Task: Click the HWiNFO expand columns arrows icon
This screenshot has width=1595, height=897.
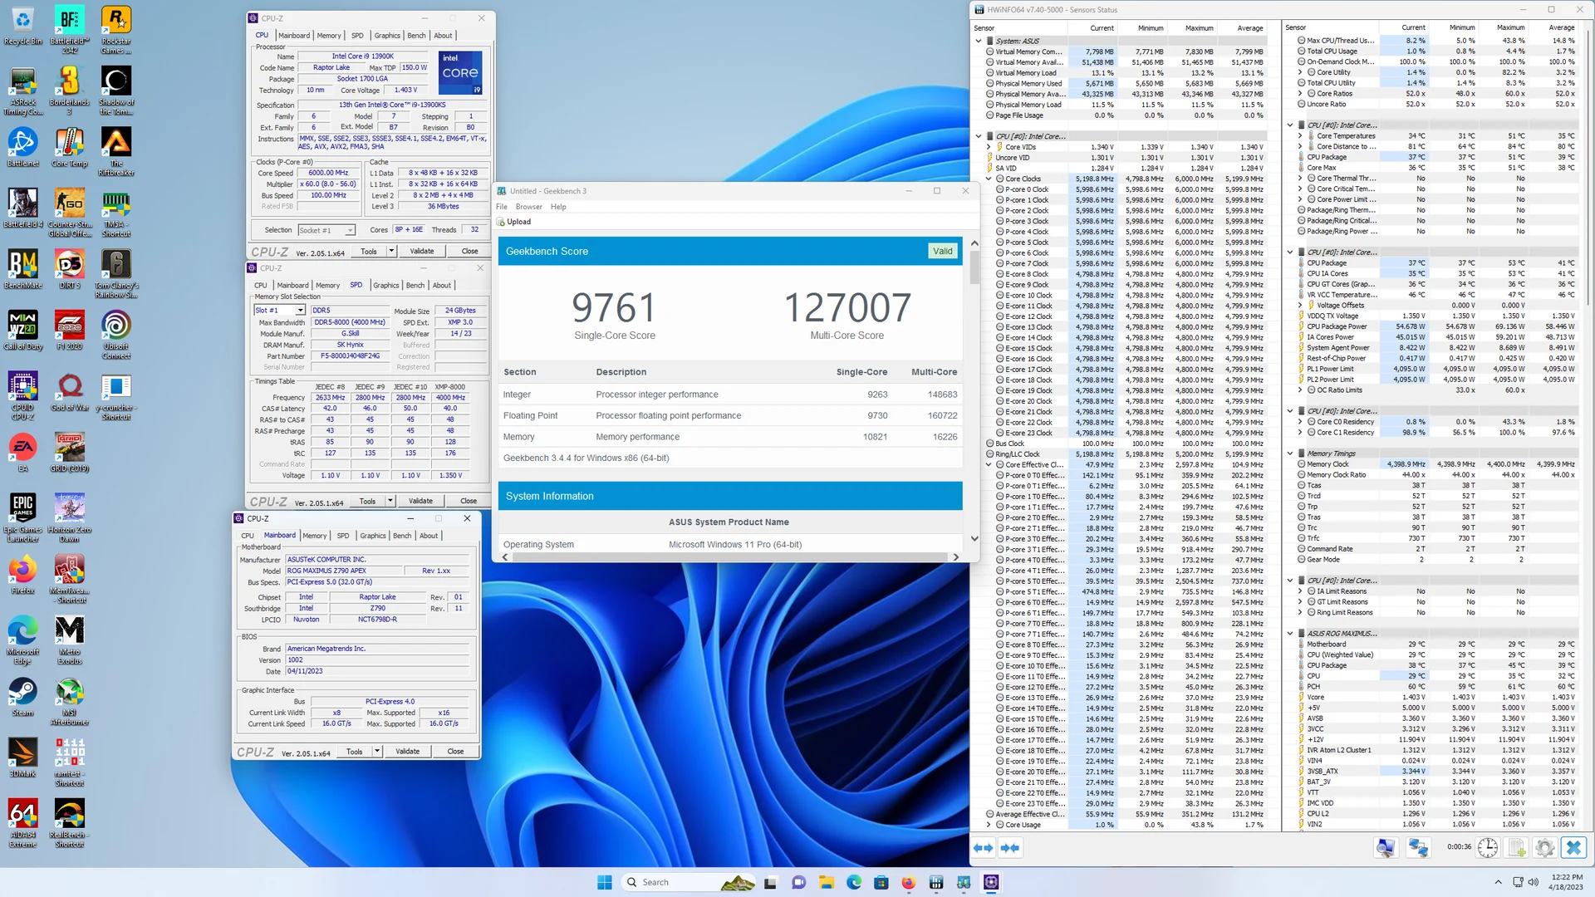Action: [x=983, y=848]
